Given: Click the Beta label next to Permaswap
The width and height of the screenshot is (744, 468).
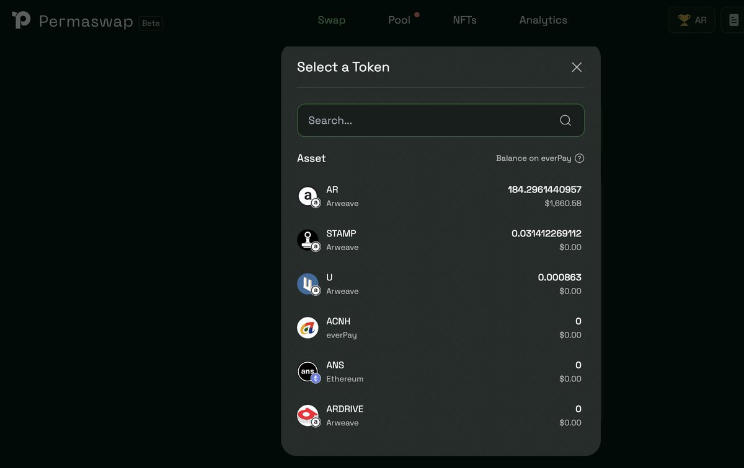Looking at the screenshot, I should point(149,23).
